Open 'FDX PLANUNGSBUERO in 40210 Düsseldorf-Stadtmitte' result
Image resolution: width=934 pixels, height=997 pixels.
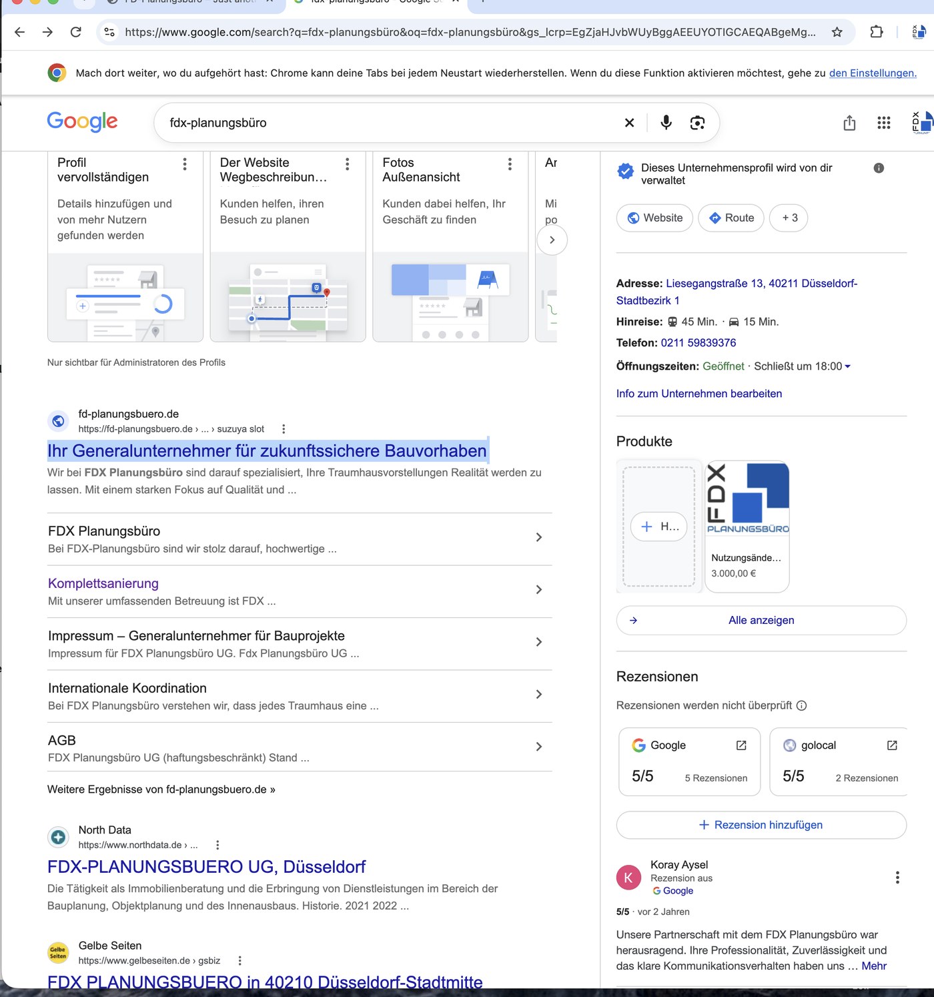(265, 982)
